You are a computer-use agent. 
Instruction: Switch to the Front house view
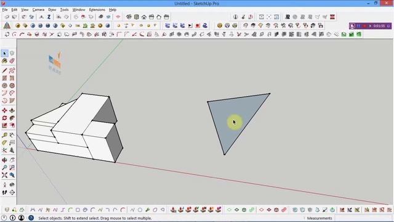(x=144, y=17)
